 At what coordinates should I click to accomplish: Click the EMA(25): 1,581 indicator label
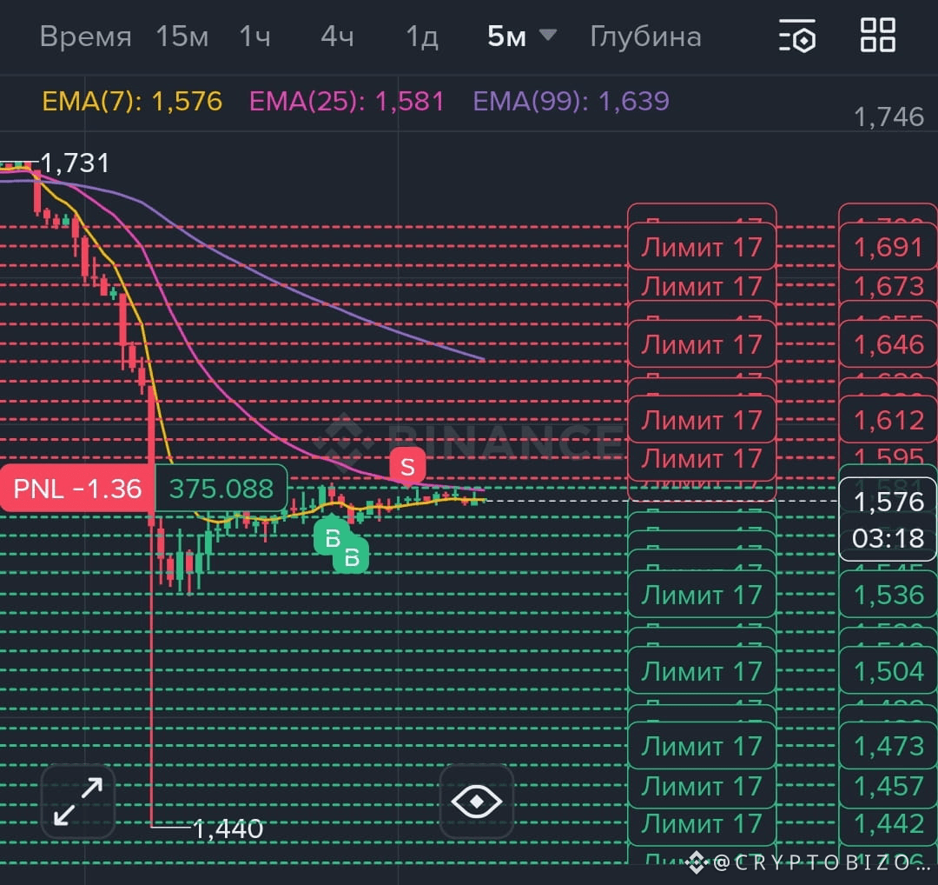tap(347, 101)
